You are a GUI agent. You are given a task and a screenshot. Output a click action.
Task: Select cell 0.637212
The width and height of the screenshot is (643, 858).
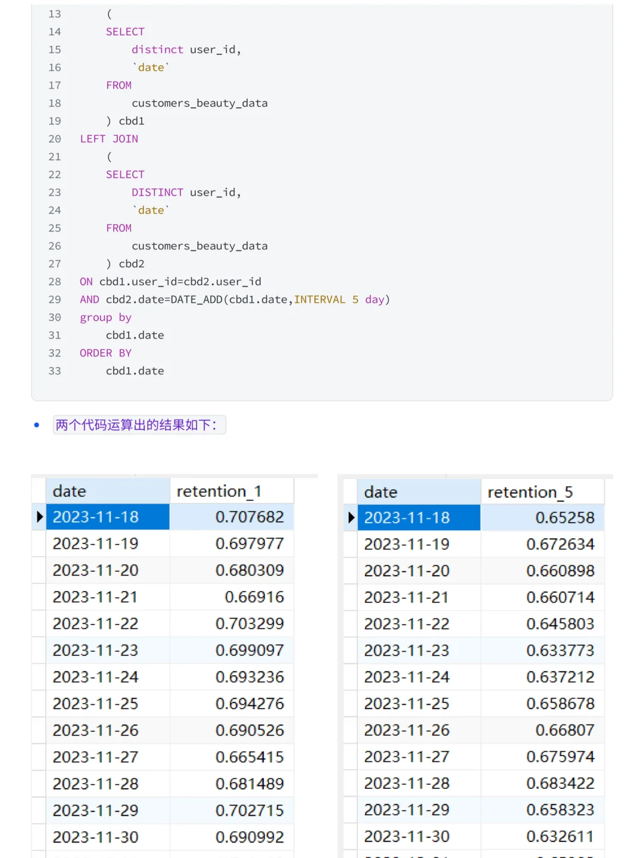tap(542, 677)
